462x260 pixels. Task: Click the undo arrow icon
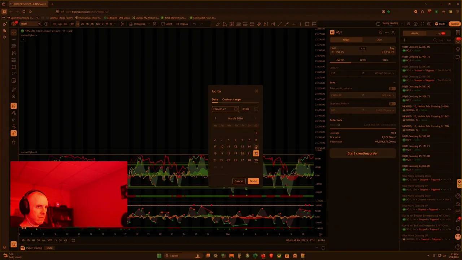click(x=195, y=24)
